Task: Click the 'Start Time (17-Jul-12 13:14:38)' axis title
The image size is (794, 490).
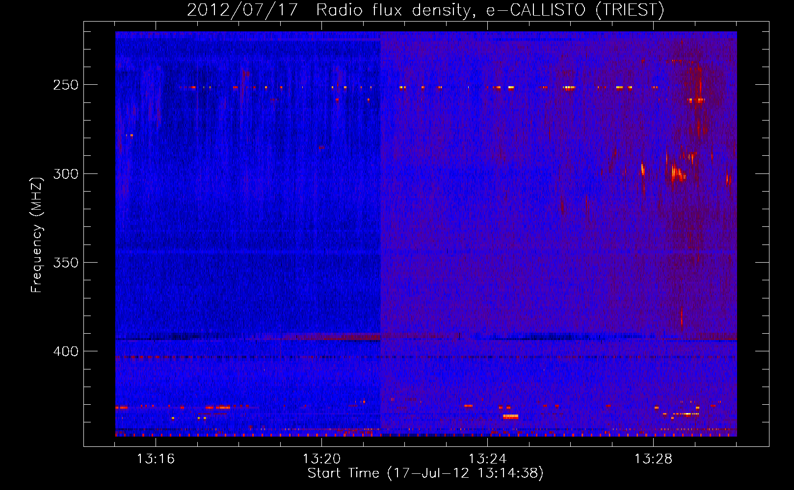Action: [426, 473]
